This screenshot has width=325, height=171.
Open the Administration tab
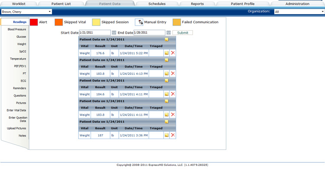(x=297, y=4)
